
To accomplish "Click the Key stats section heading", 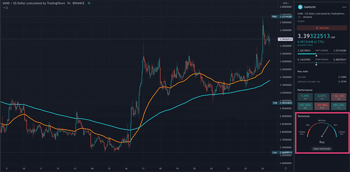I will pos(302,72).
